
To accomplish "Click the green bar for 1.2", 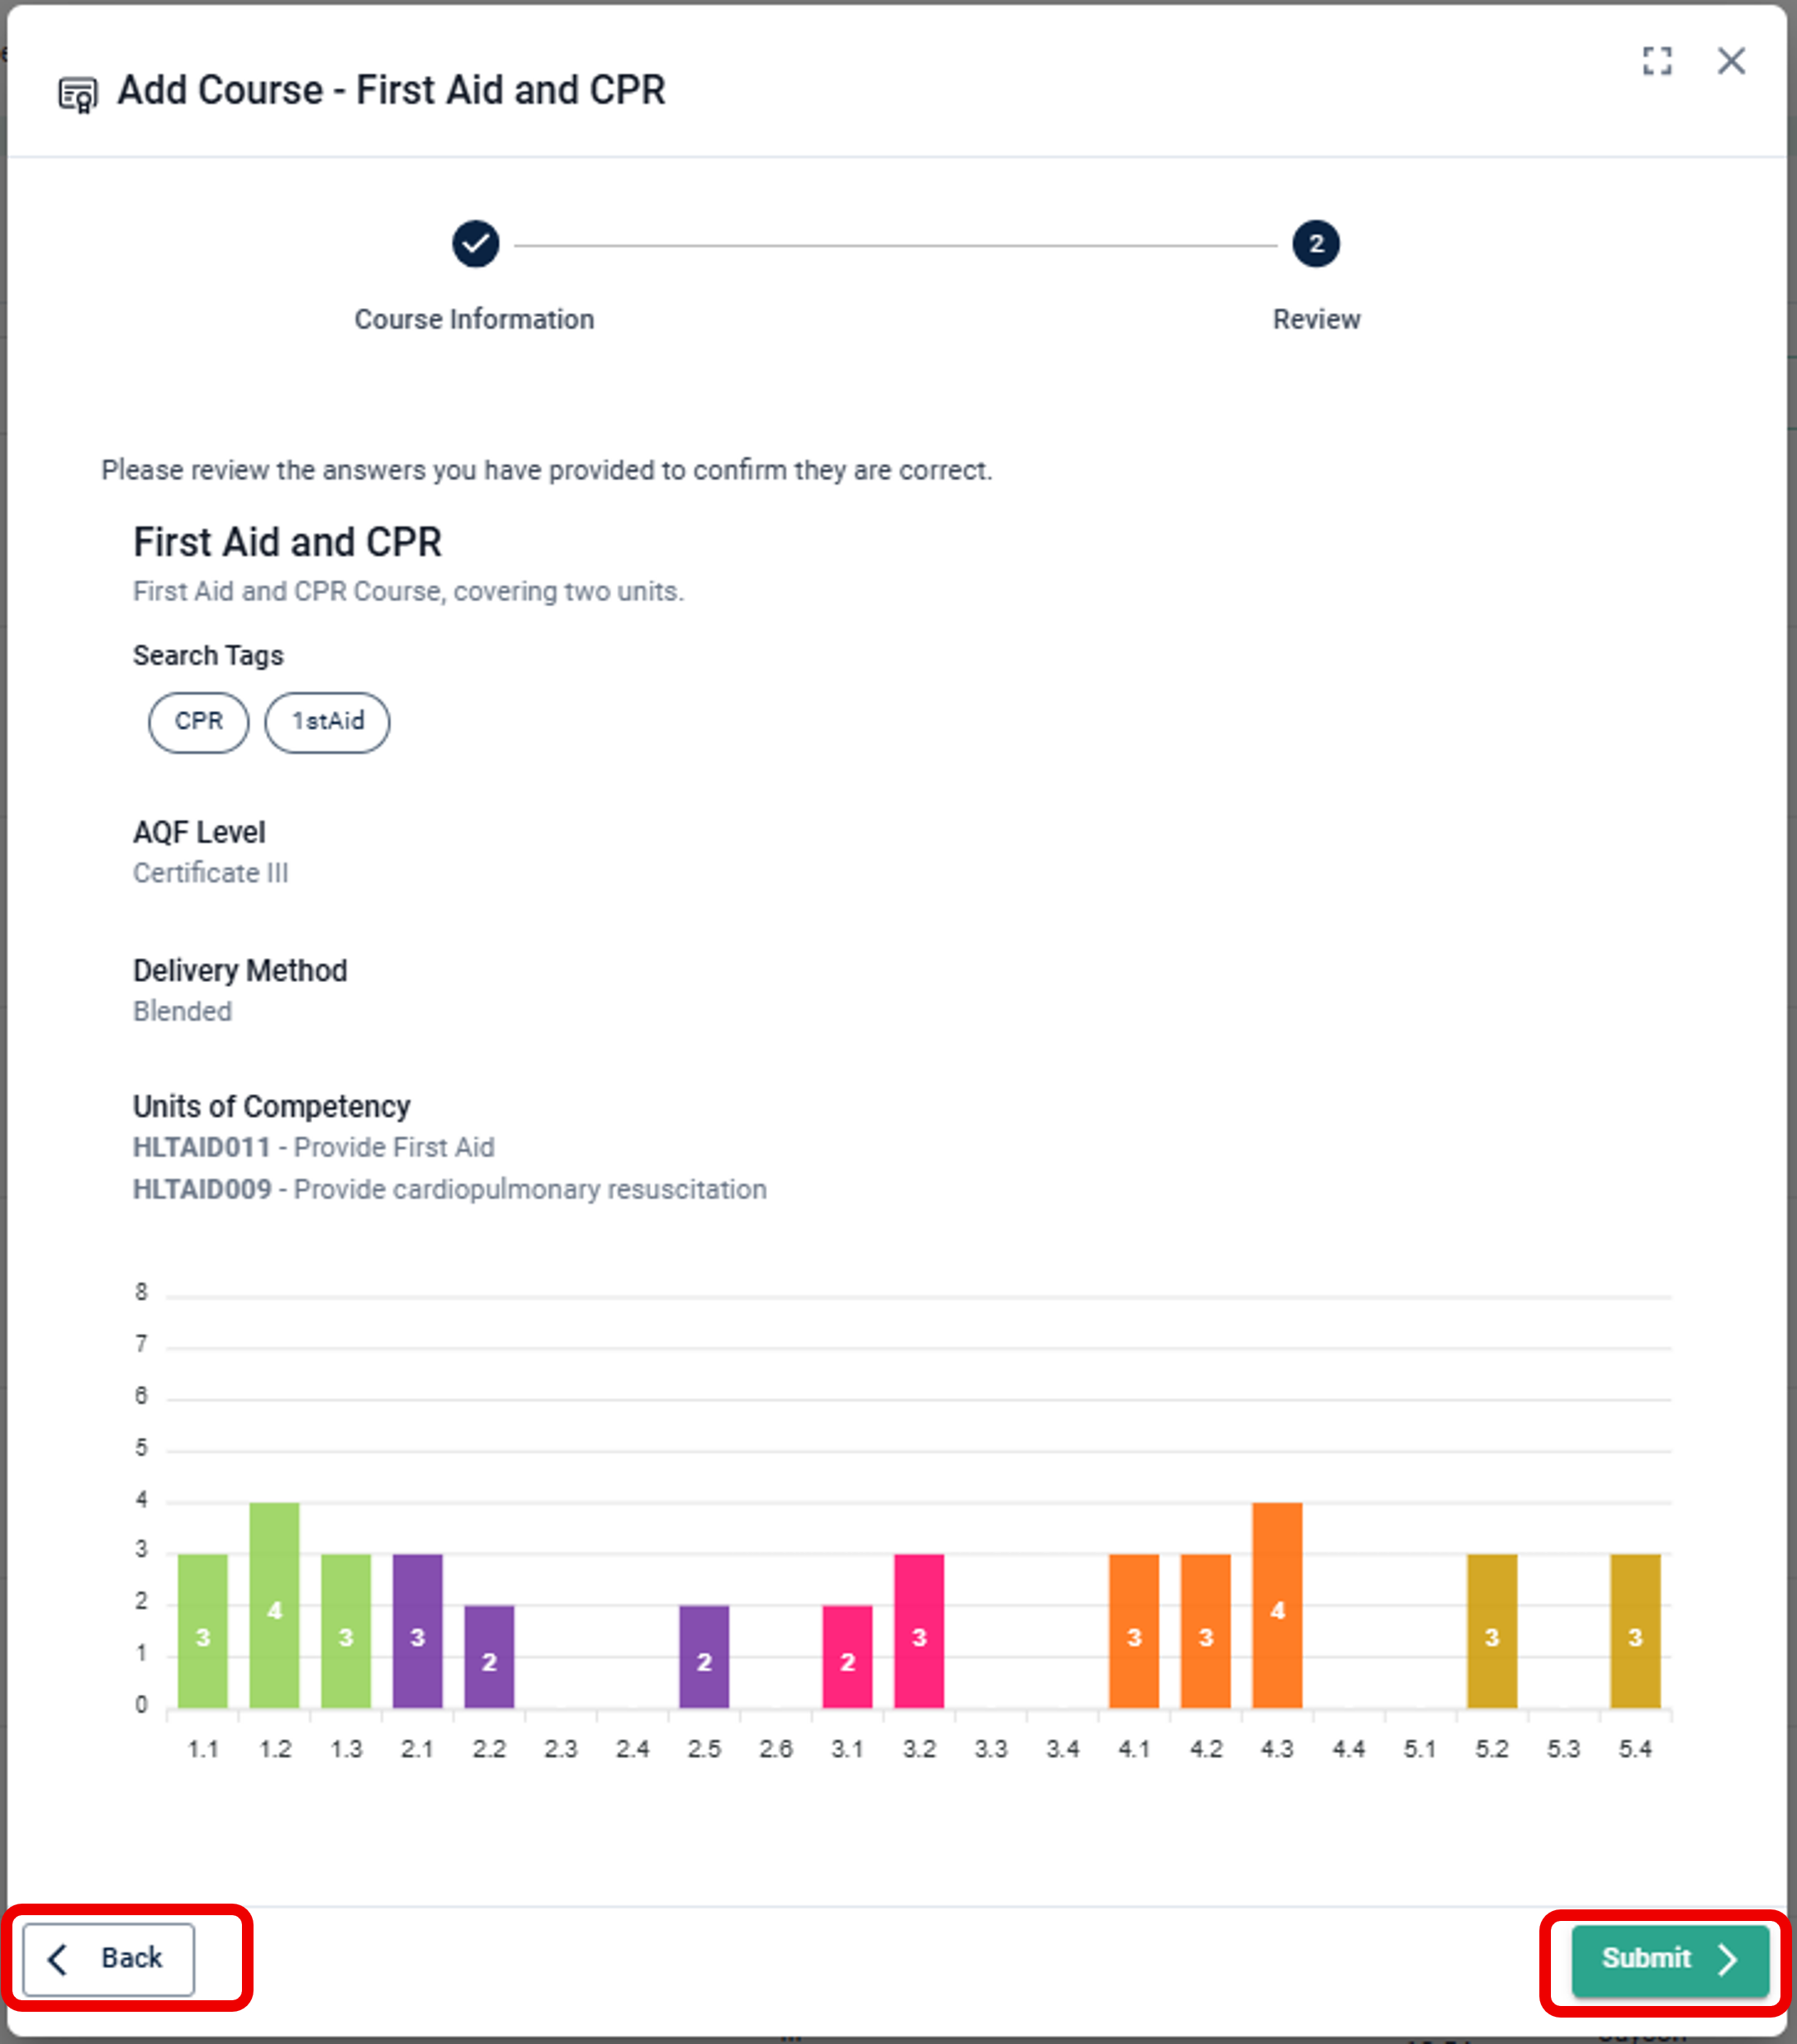I will pyautogui.click(x=274, y=1604).
